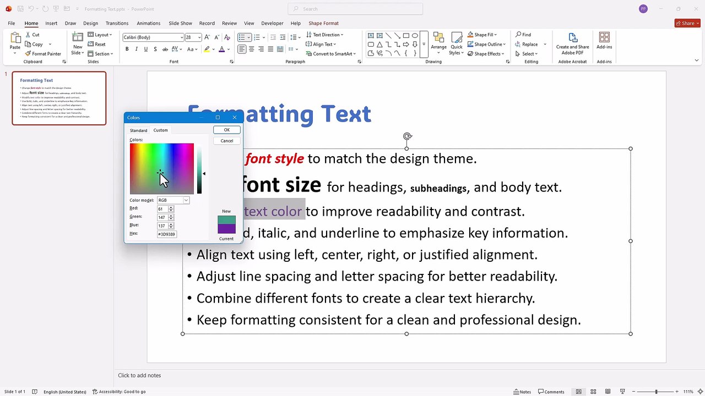Click the luminance slider bar in Colors dialog

click(x=199, y=169)
